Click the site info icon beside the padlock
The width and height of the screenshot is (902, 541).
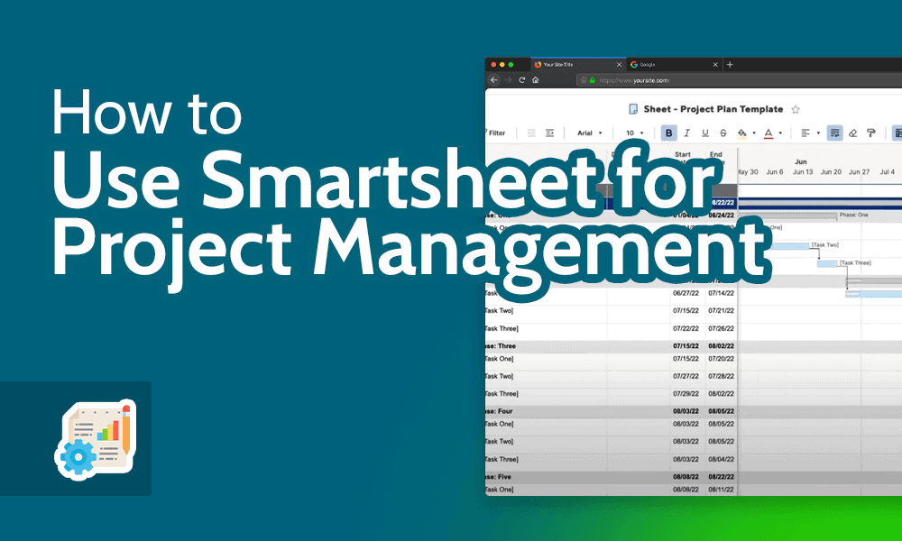(584, 80)
